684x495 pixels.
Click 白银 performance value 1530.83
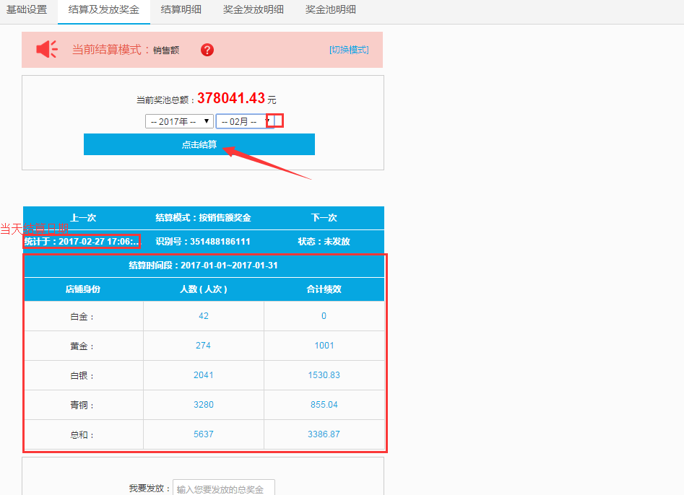point(324,375)
